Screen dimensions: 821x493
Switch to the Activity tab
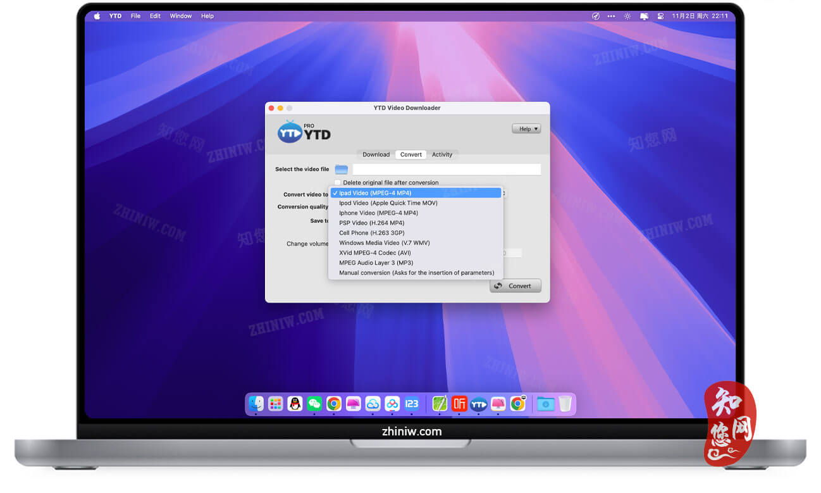coord(442,154)
